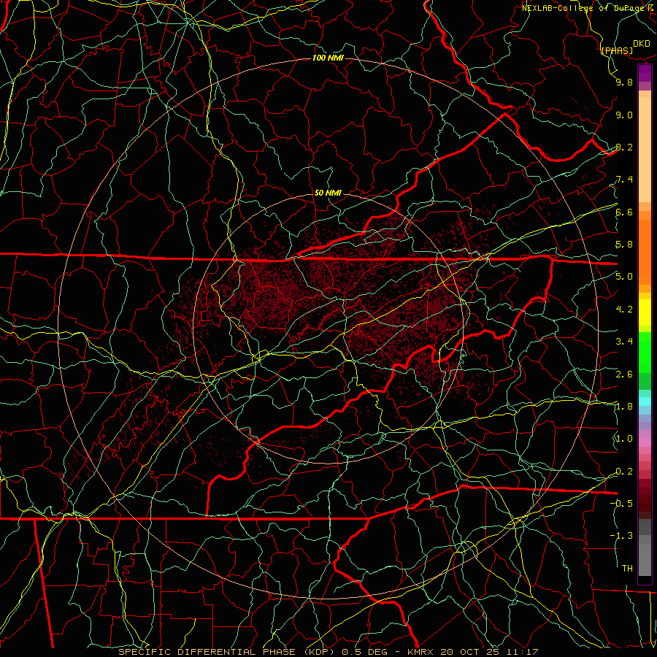This screenshot has width=657, height=657.
Task: Click the TH threshold label on the legend
Action: pyautogui.click(x=627, y=569)
